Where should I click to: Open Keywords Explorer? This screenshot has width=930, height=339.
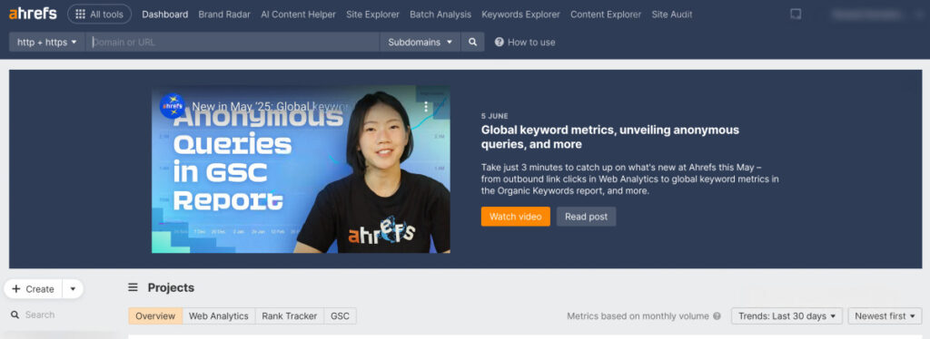(x=520, y=15)
